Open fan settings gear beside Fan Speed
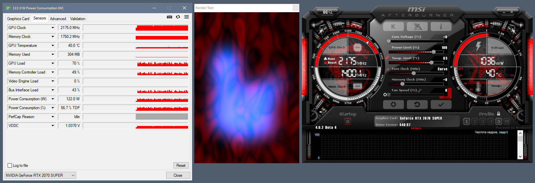Viewport: 535px width, 183px height. (x=385, y=95)
